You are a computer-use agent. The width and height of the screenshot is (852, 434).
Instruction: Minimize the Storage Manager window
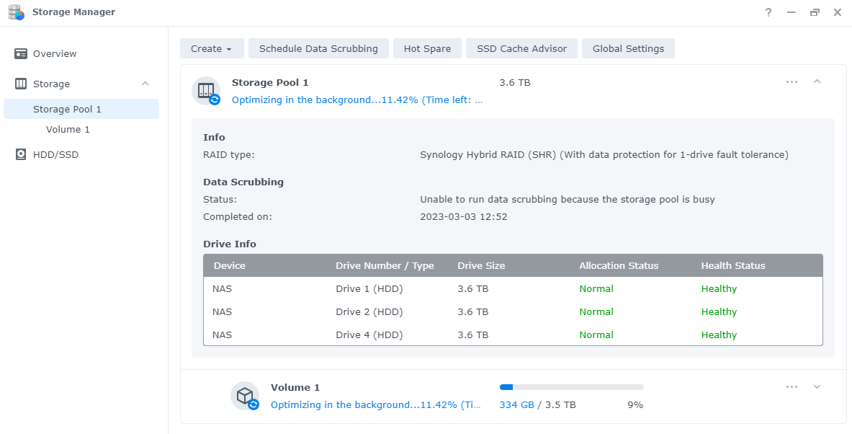[792, 12]
